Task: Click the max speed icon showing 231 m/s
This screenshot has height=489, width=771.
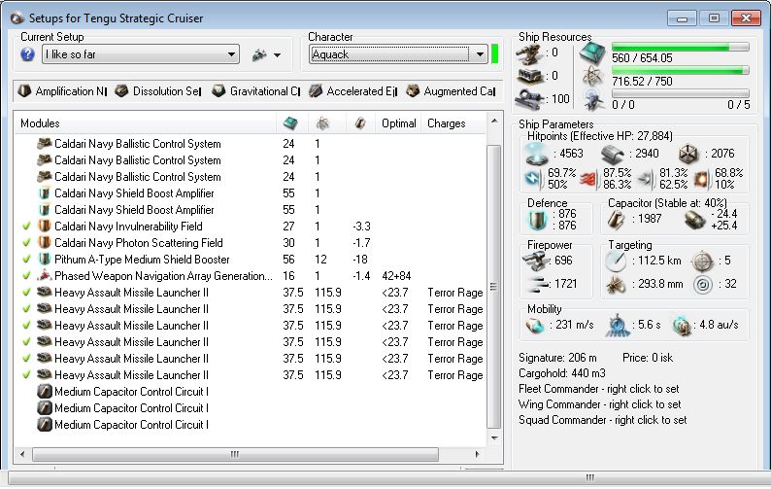Action: coord(535,326)
